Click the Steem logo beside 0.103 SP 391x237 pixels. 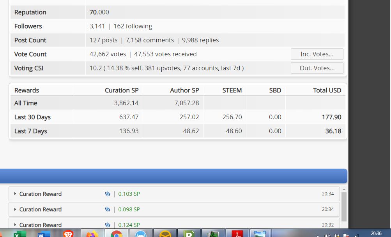click(108, 194)
